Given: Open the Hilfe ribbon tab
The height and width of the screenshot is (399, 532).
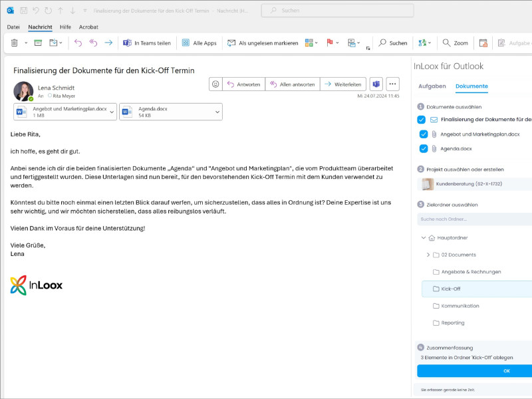Looking at the screenshot, I should click(x=65, y=27).
